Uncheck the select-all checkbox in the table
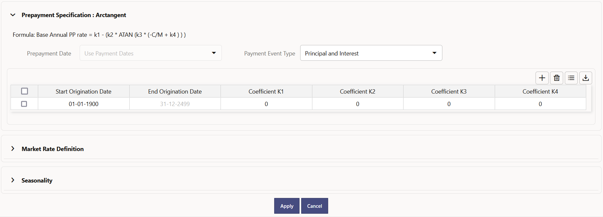The width and height of the screenshot is (603, 217). click(x=24, y=91)
